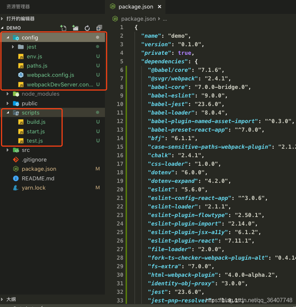Image resolution: width=296 pixels, height=307 pixels.
Task: Open yarn.lock file
Action: 33,188
